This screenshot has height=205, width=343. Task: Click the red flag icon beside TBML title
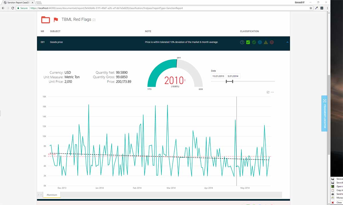coord(56,20)
